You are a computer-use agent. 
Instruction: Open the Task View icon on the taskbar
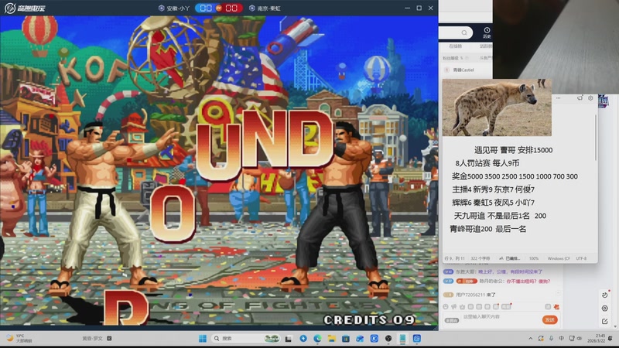[x=289, y=339]
